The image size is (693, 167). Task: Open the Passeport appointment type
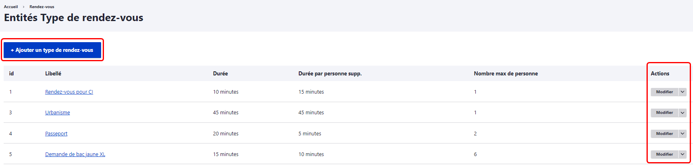point(56,134)
